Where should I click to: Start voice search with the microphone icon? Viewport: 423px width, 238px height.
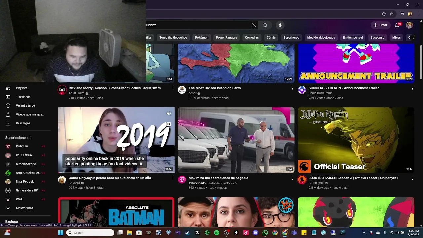pos(280,25)
